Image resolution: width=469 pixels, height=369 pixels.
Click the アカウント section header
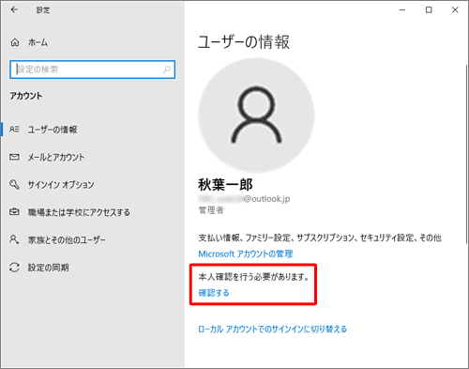pos(25,96)
